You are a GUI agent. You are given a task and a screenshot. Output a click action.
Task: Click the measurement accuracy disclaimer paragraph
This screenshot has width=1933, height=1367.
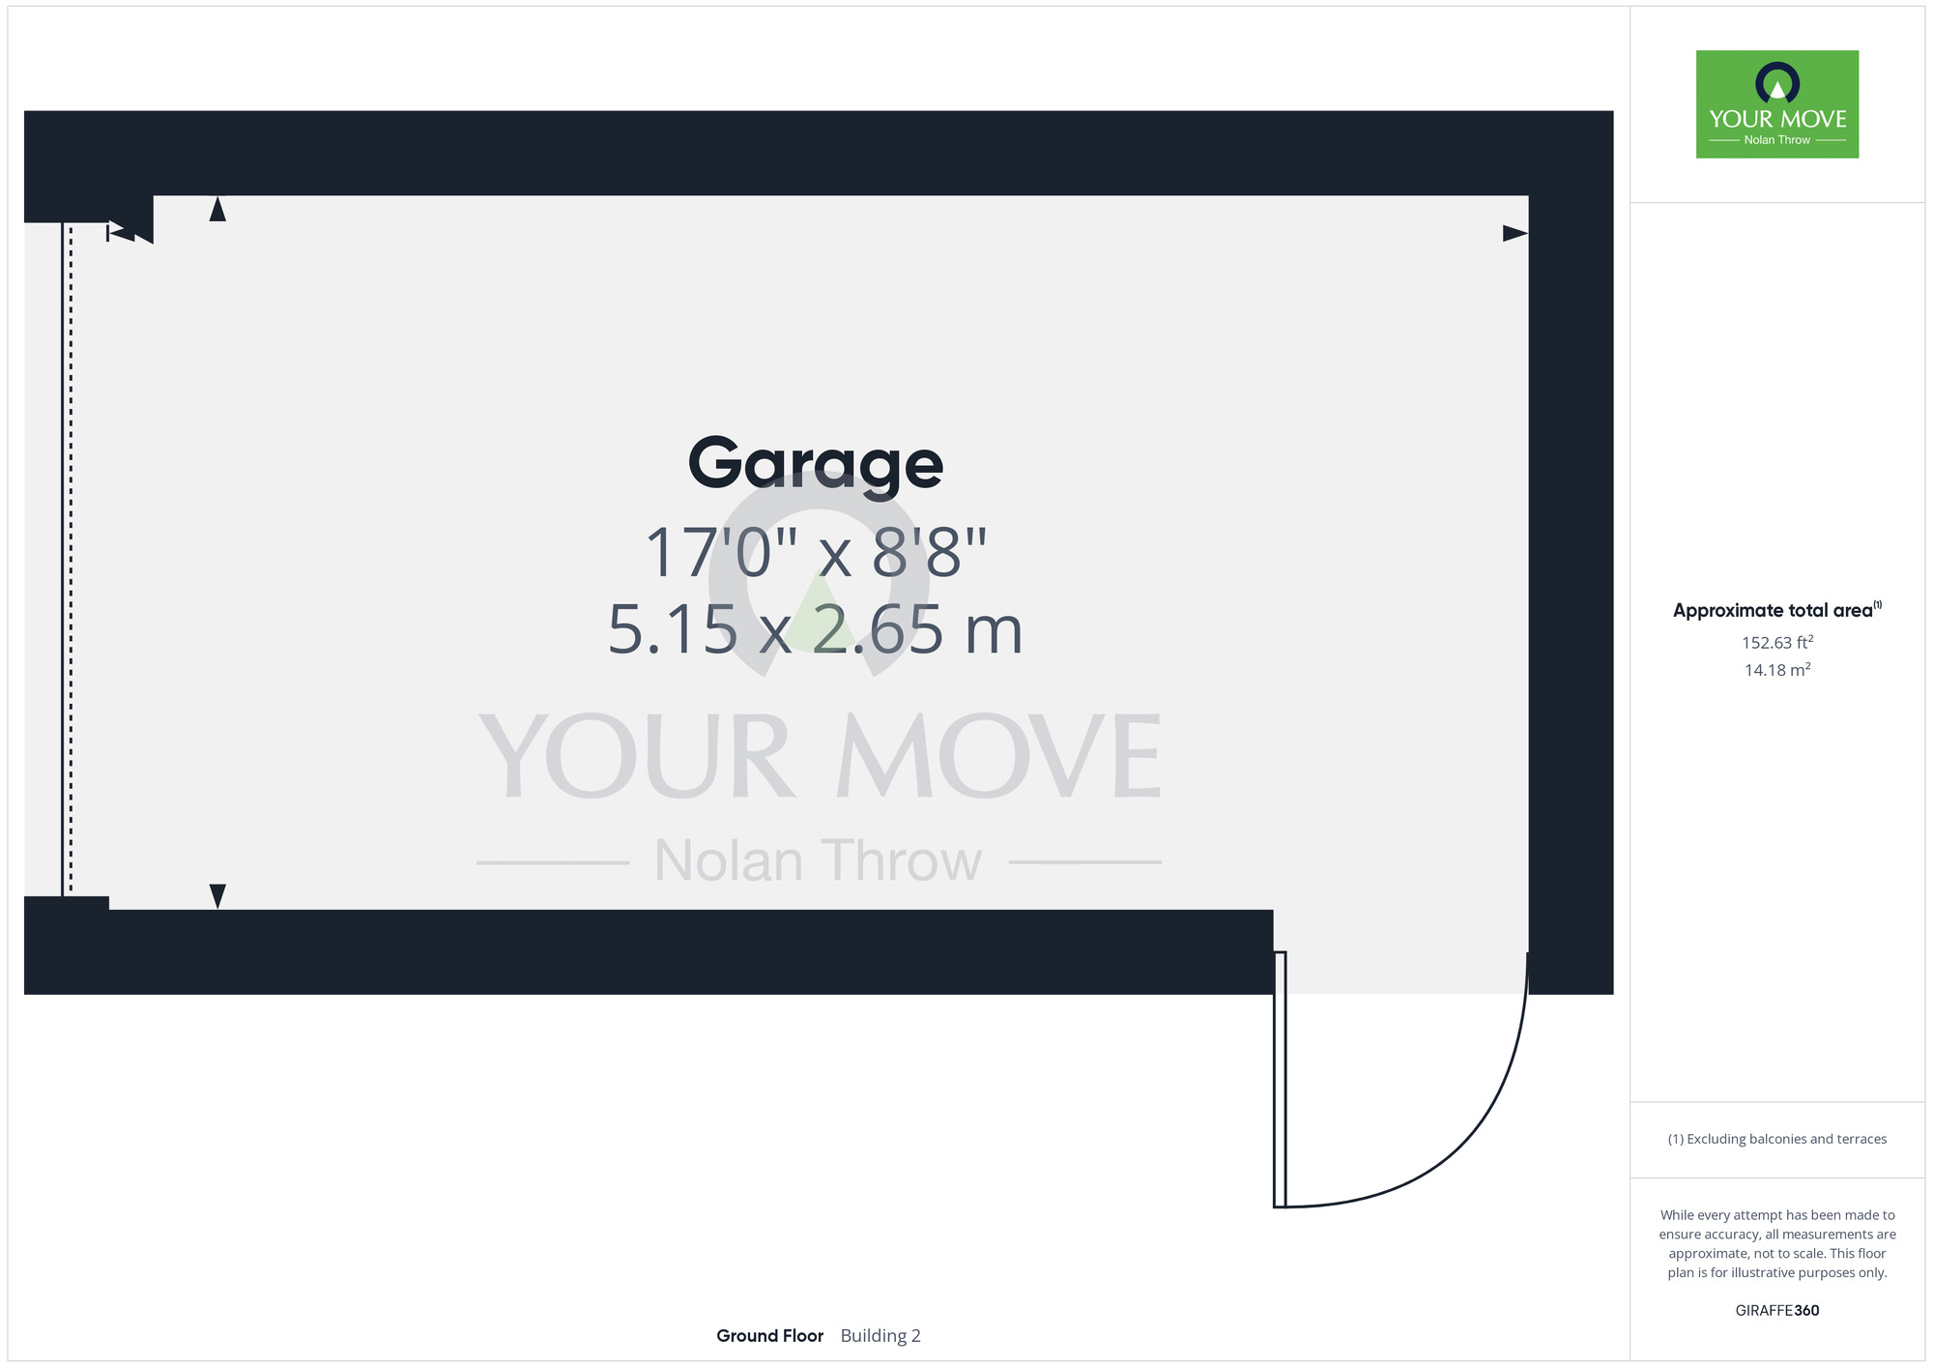(x=1777, y=1243)
